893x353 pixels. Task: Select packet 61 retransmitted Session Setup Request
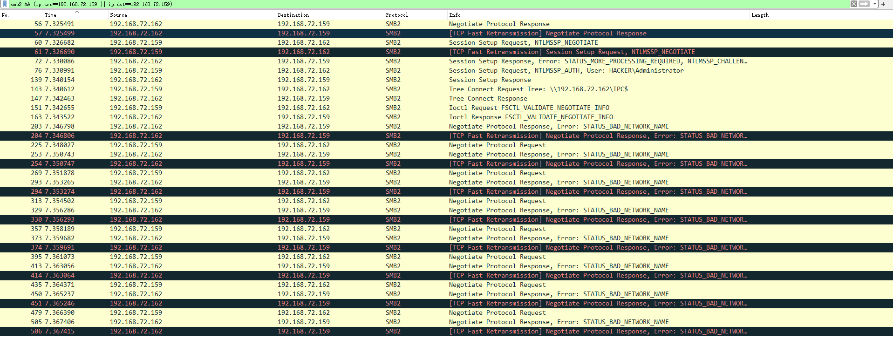point(446,52)
